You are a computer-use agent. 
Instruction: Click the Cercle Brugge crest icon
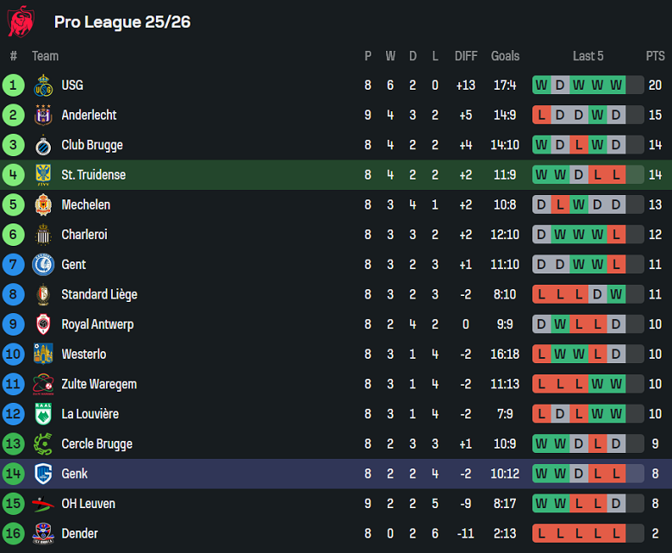[43, 444]
